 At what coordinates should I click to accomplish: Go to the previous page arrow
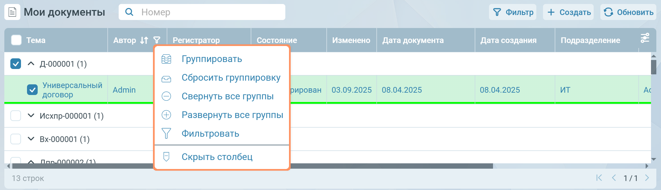click(x=614, y=178)
